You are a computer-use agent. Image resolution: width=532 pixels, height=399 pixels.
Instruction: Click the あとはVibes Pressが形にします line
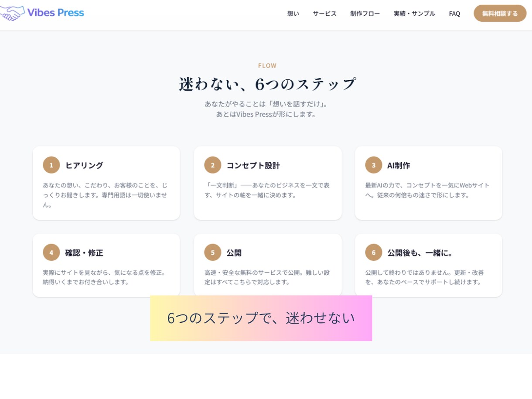(266, 114)
